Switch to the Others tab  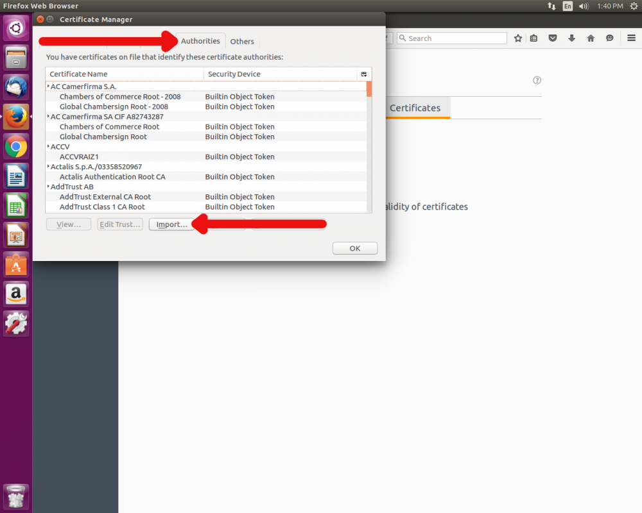(242, 42)
